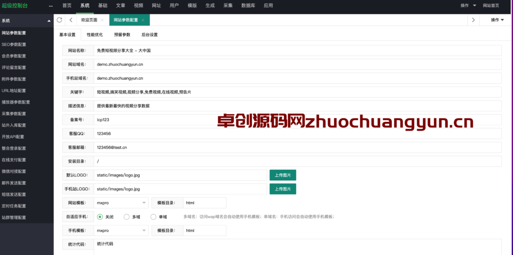Open the 操作 dropdown in the tab bar
Viewport: 513px width, 255px height.
[497, 20]
